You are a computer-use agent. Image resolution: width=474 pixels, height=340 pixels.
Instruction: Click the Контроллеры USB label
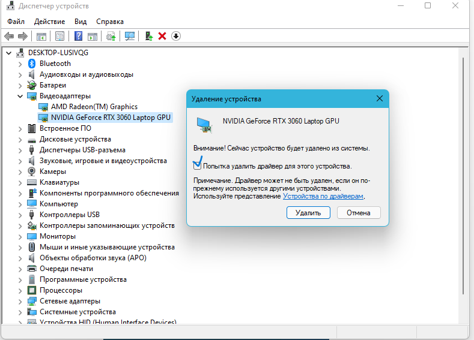tap(70, 215)
